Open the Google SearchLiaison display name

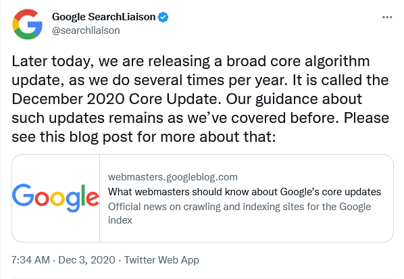(x=103, y=17)
